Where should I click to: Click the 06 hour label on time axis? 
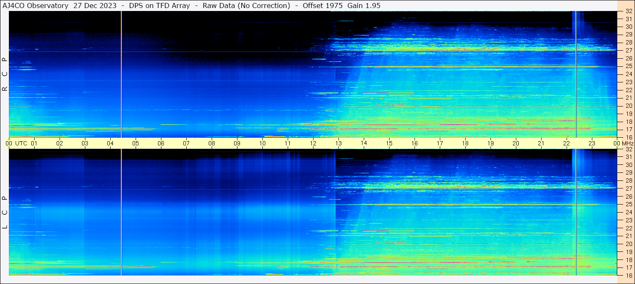161,143
